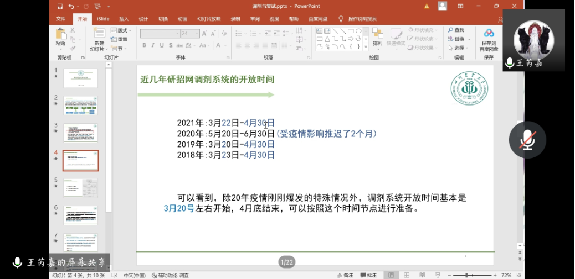The height and width of the screenshot is (279, 575).
Task: Click the Save icon in quick access toolbar
Action: 60,6
